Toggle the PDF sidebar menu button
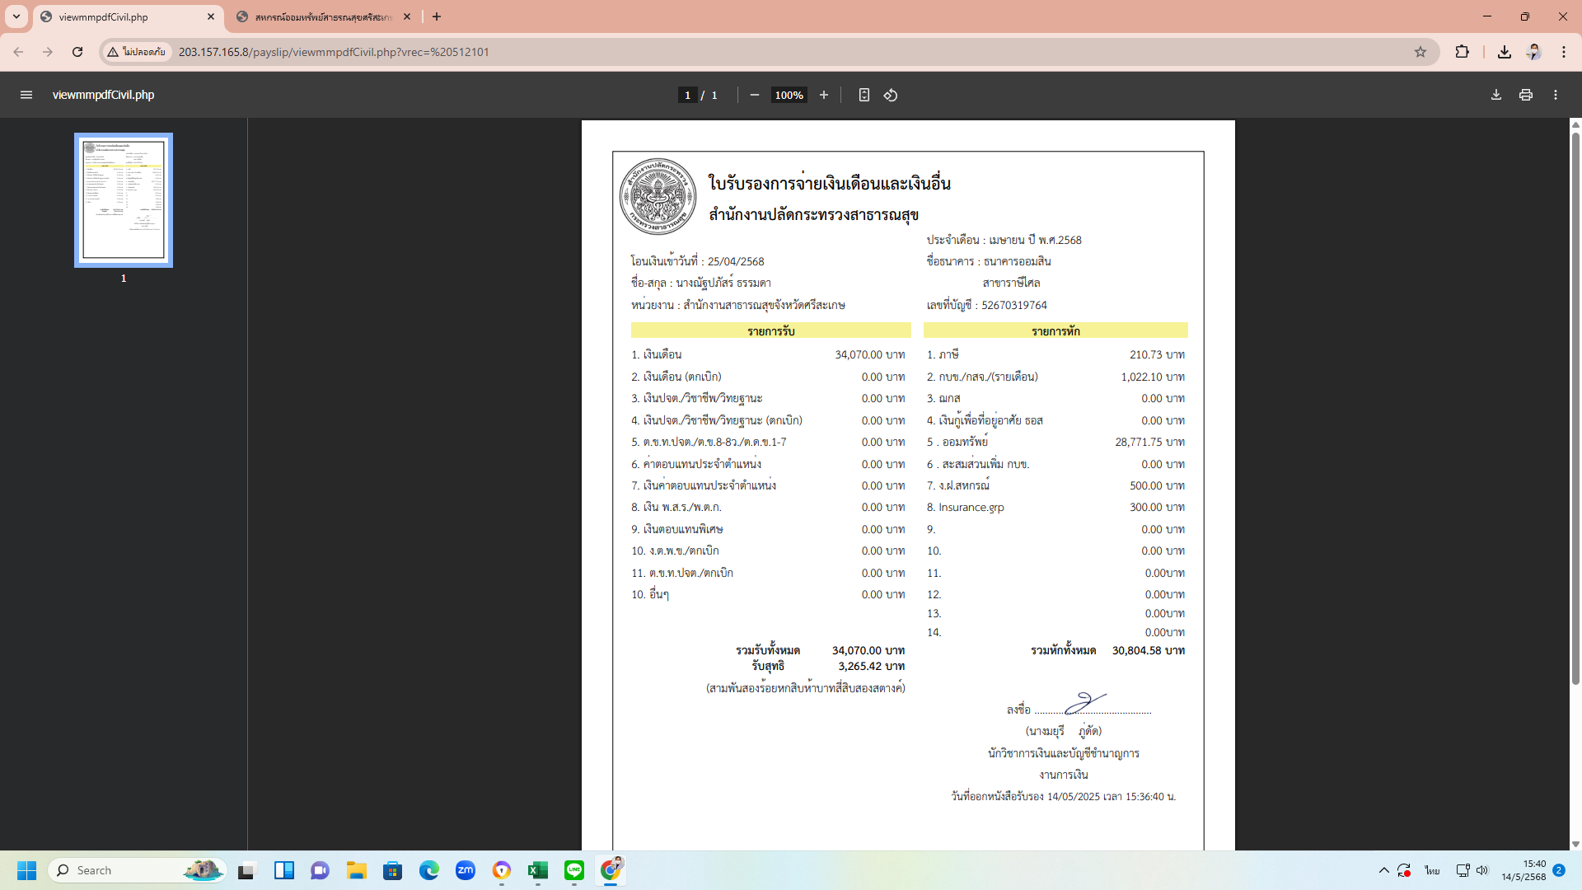Viewport: 1582px width, 890px height. (26, 95)
